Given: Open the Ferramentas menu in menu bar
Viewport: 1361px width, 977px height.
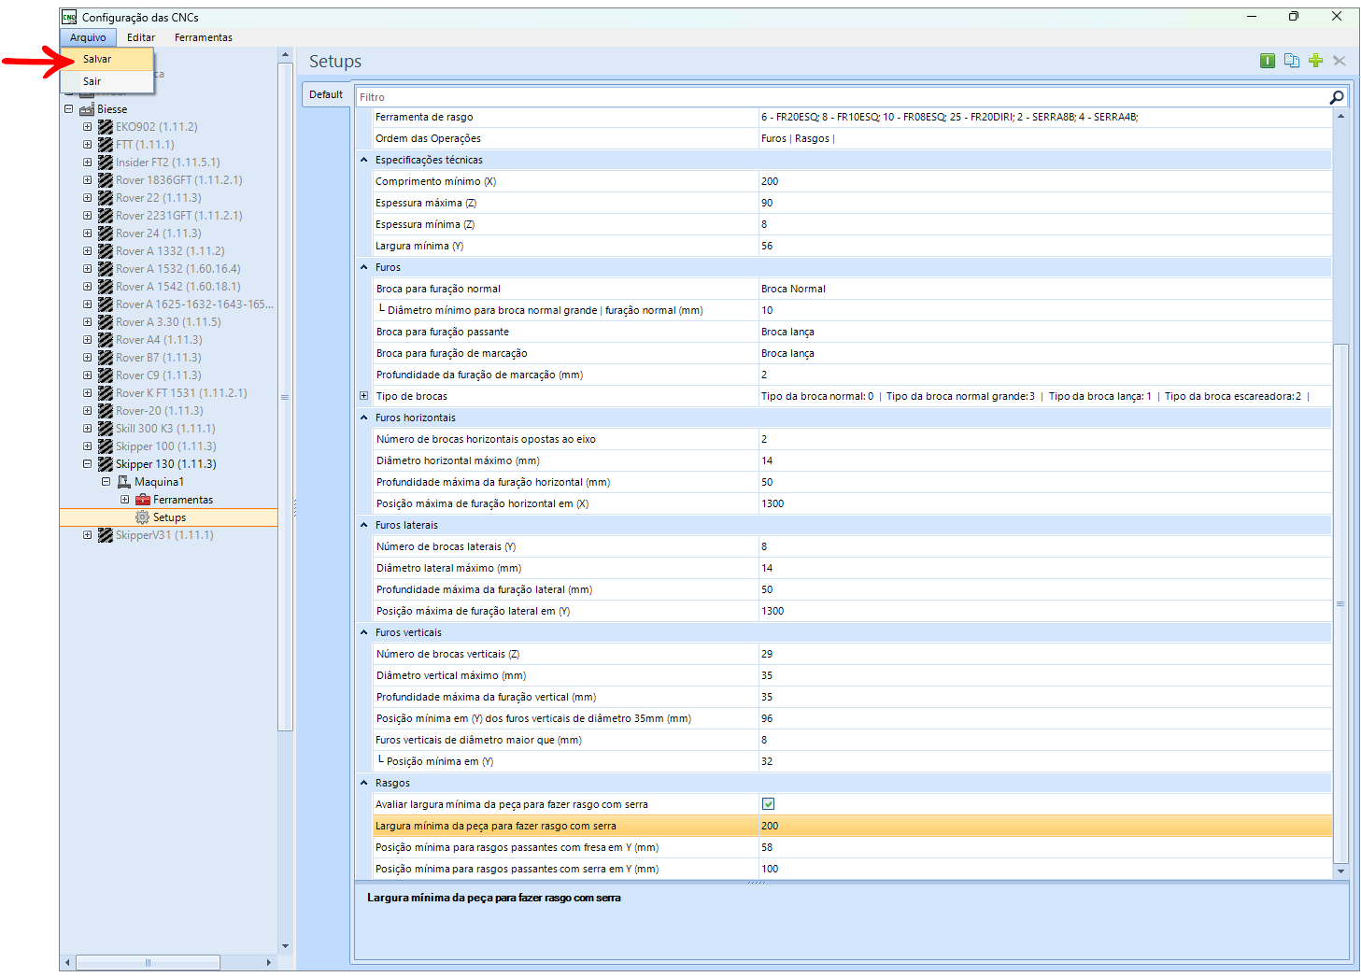Looking at the screenshot, I should click(x=204, y=37).
